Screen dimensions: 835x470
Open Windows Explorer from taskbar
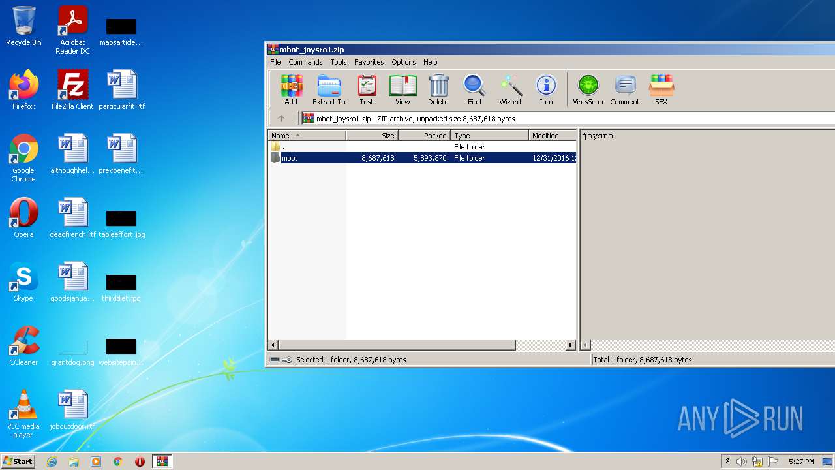tap(74, 462)
